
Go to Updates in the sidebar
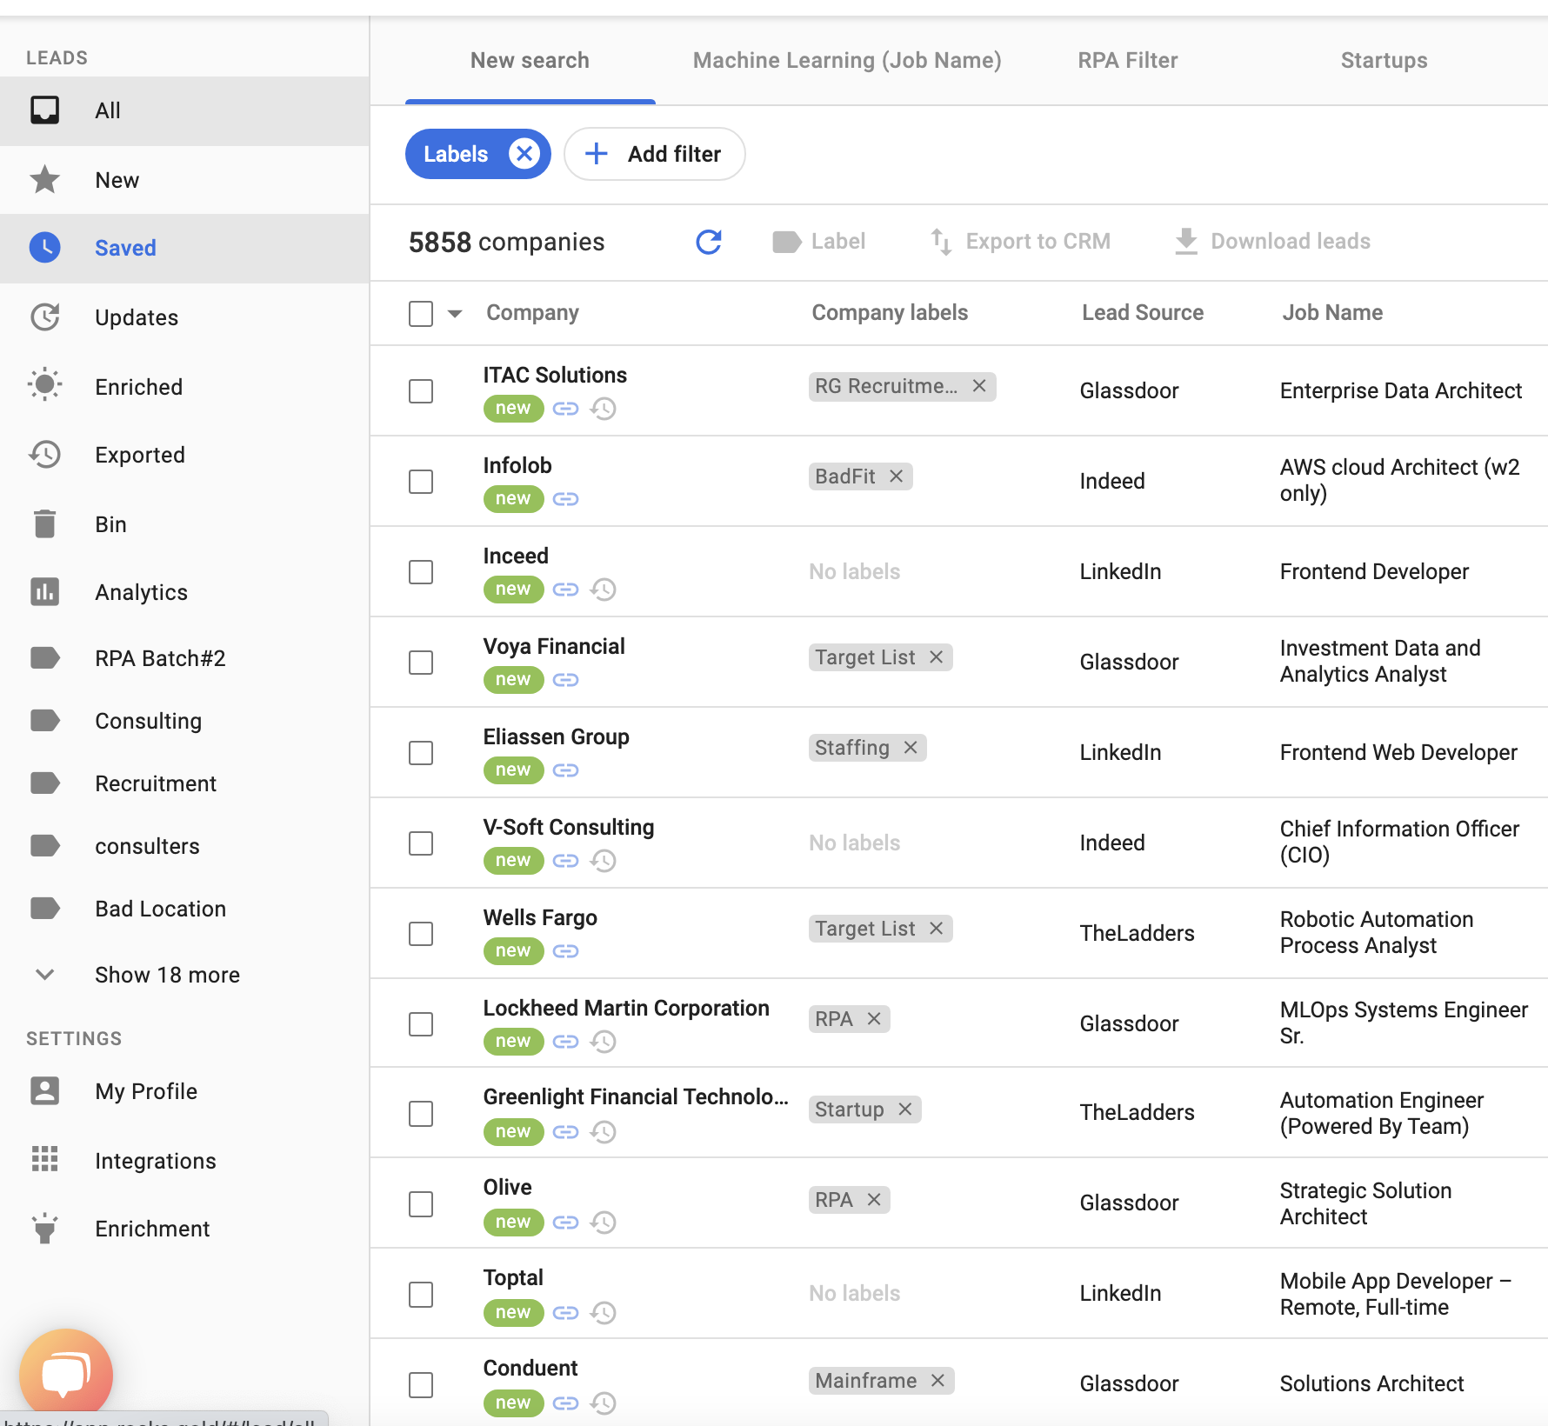[x=184, y=317]
